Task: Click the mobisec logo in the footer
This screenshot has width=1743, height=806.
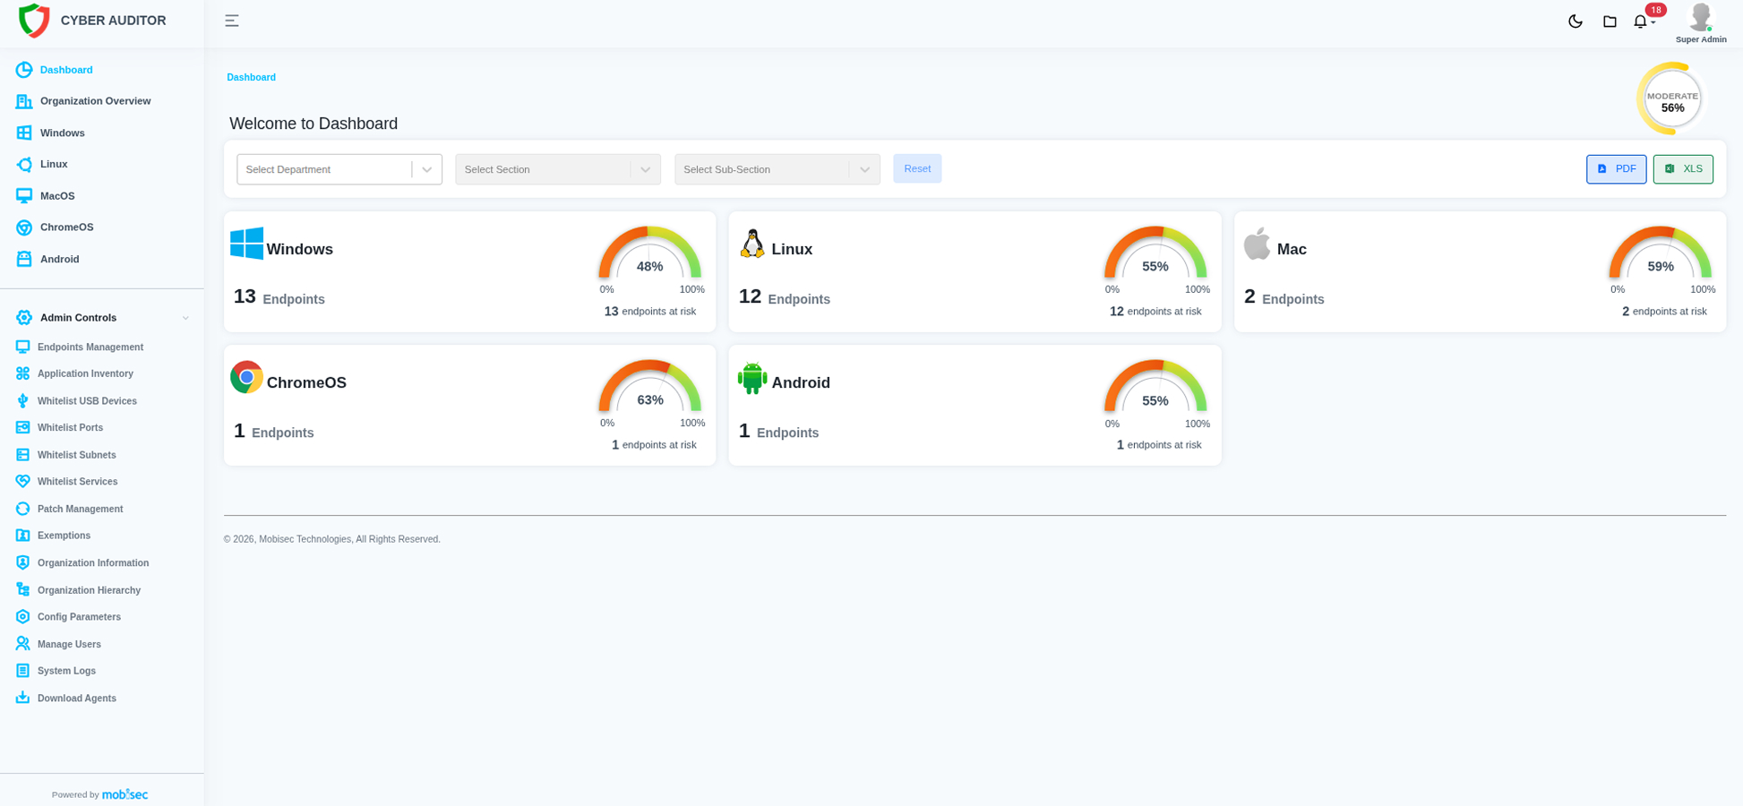Action: click(x=124, y=794)
